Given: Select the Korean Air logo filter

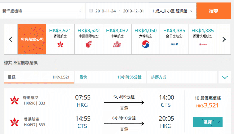Looking at the screenshot, I should (x=145, y=44).
